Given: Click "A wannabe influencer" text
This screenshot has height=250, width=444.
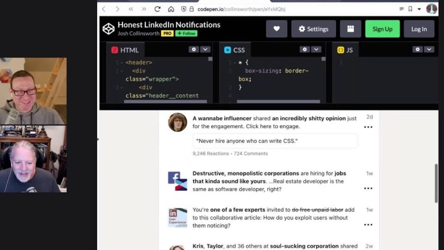Looking at the screenshot, I should (x=222, y=118).
